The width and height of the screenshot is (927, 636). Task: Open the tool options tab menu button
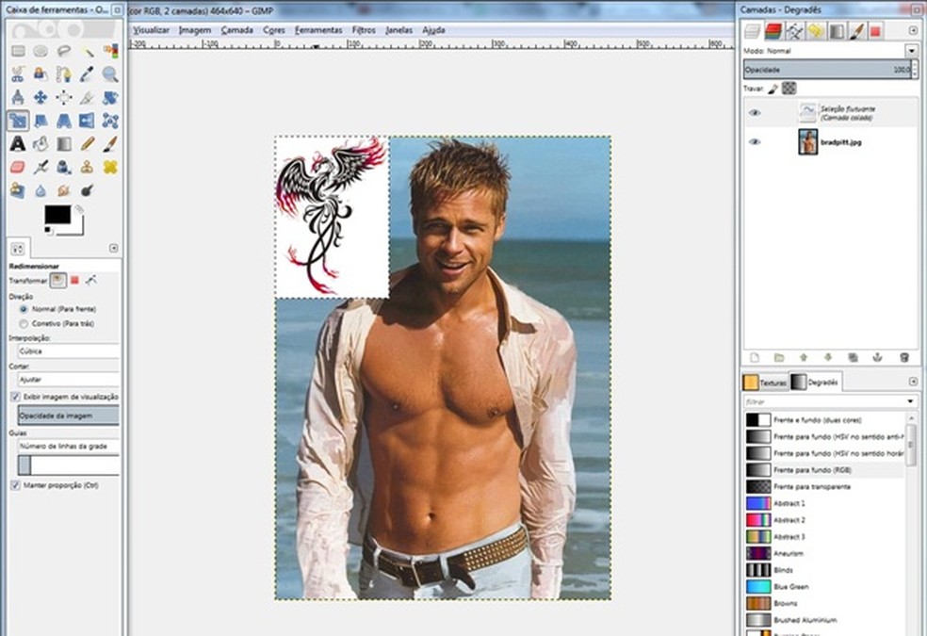click(113, 248)
